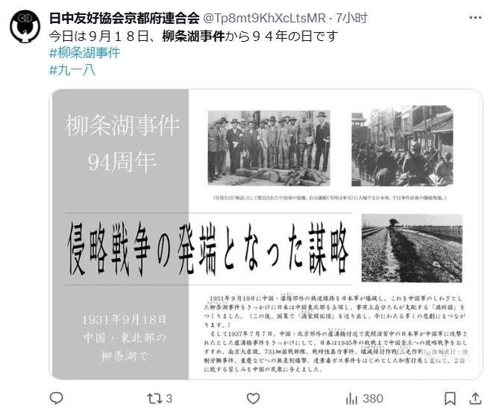Click the @Tp8mt9KhXcLtsMR handle

tap(264, 18)
